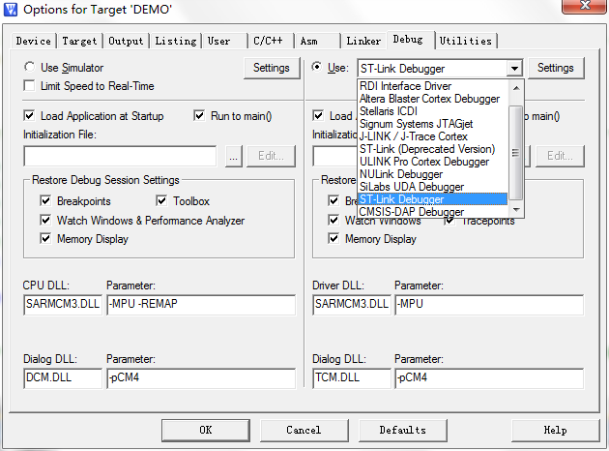Switch to the Linker tab
The image size is (609, 451).
363,41
